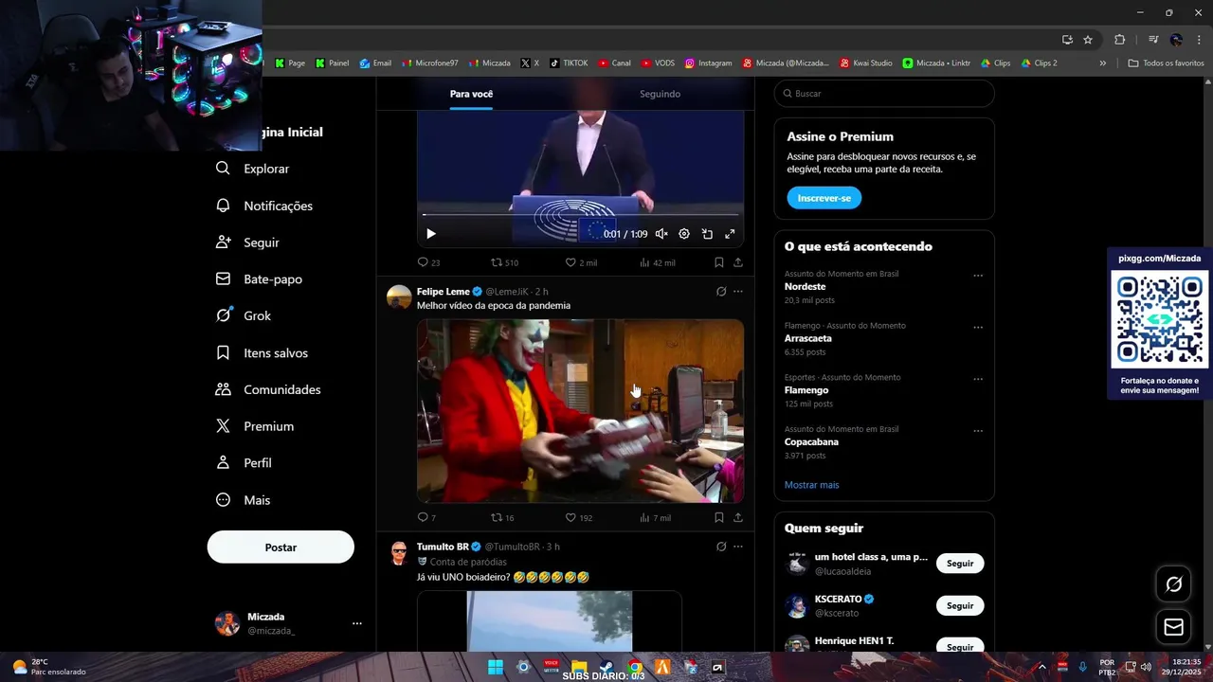Open Grok explain on Tumulto BR post

[x=720, y=547]
